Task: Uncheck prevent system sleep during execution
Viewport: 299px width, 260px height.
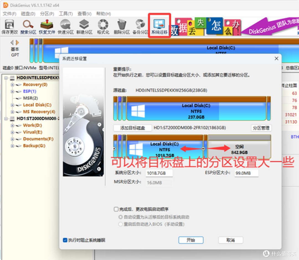Action: point(65,240)
